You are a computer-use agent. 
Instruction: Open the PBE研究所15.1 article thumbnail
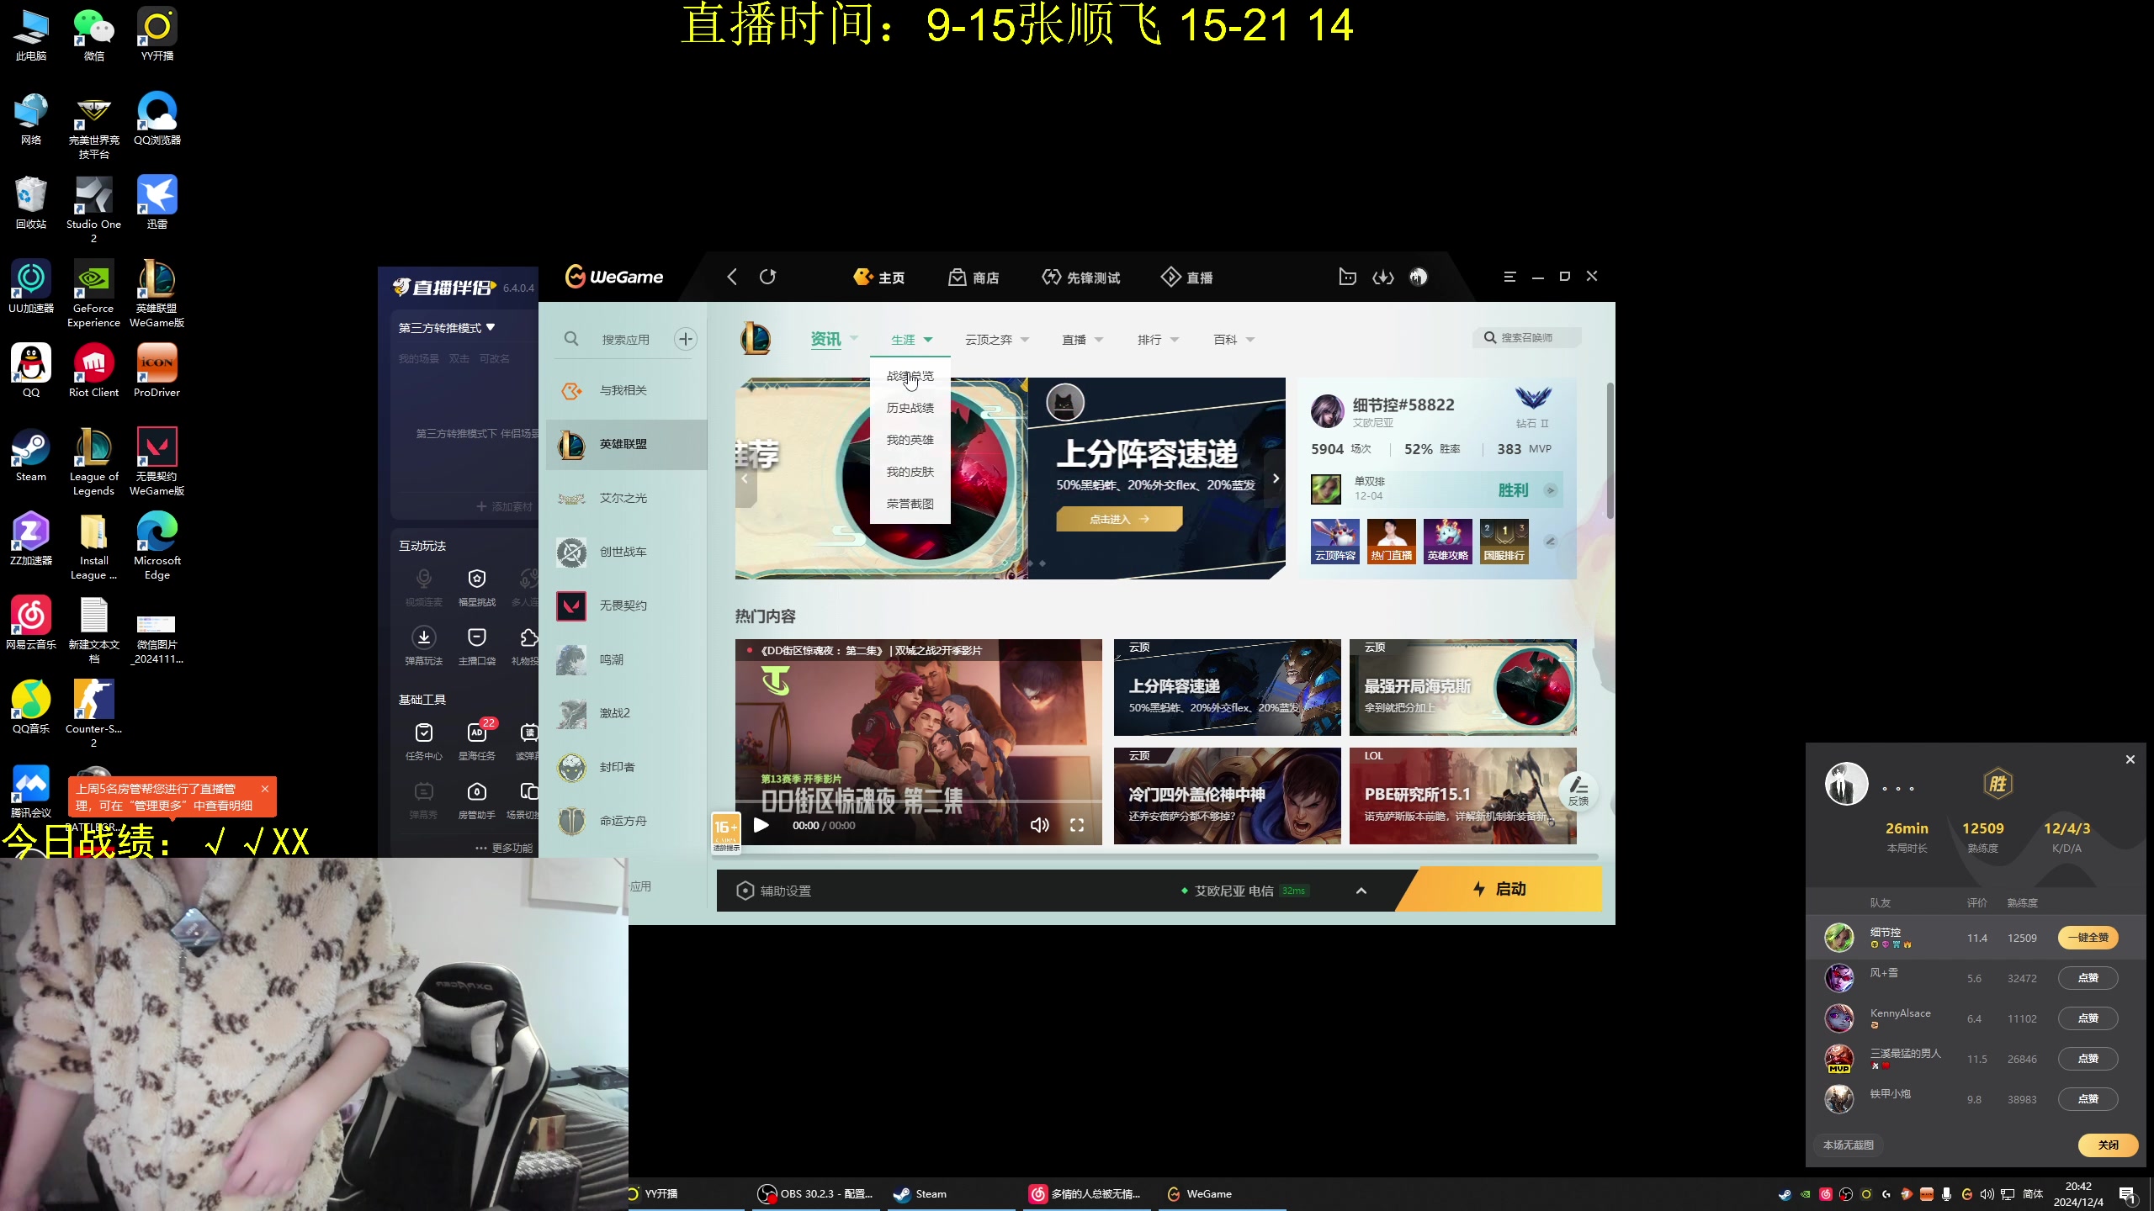click(1463, 796)
